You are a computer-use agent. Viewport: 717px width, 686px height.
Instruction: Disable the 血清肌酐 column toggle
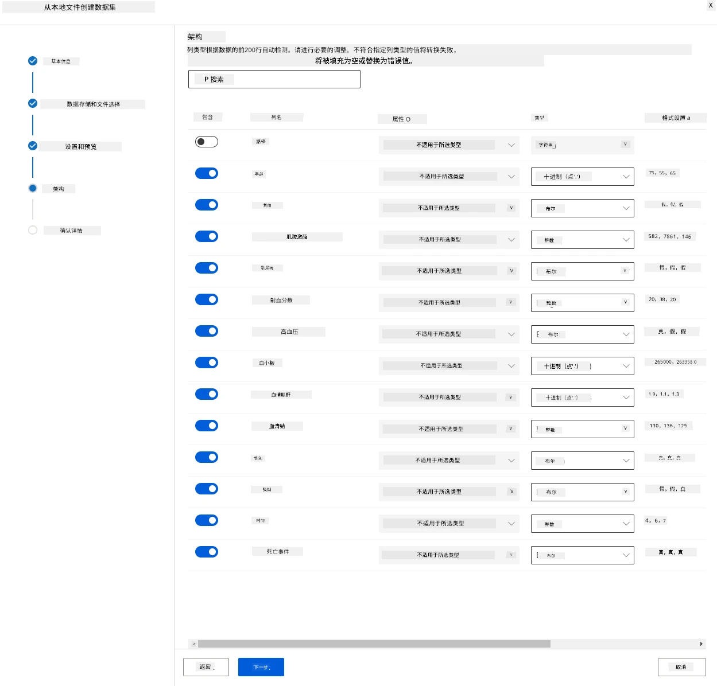point(207,394)
